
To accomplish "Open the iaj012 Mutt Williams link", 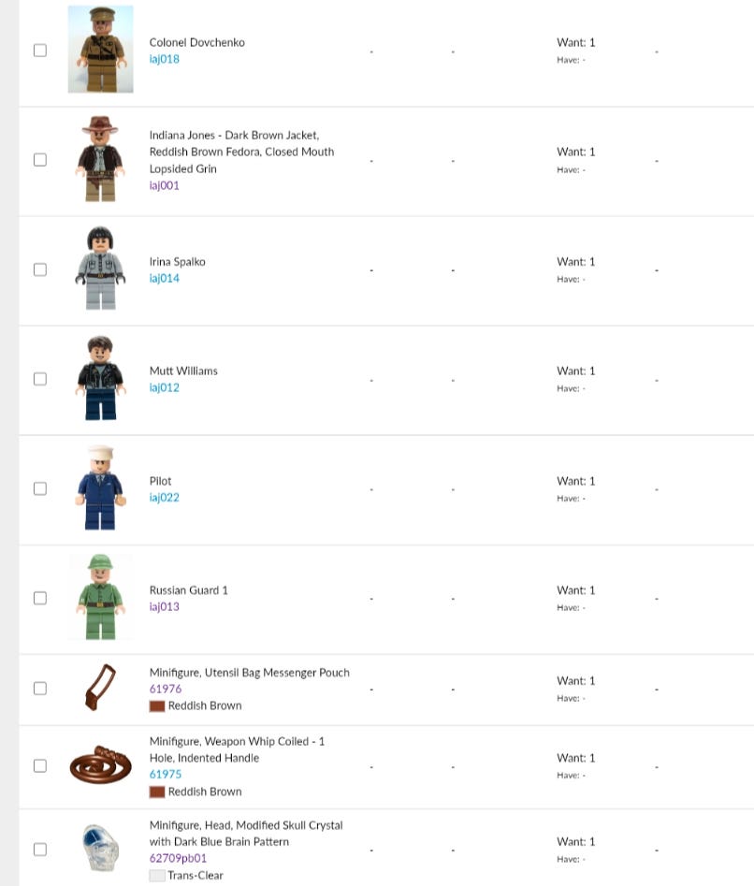I will (165, 387).
